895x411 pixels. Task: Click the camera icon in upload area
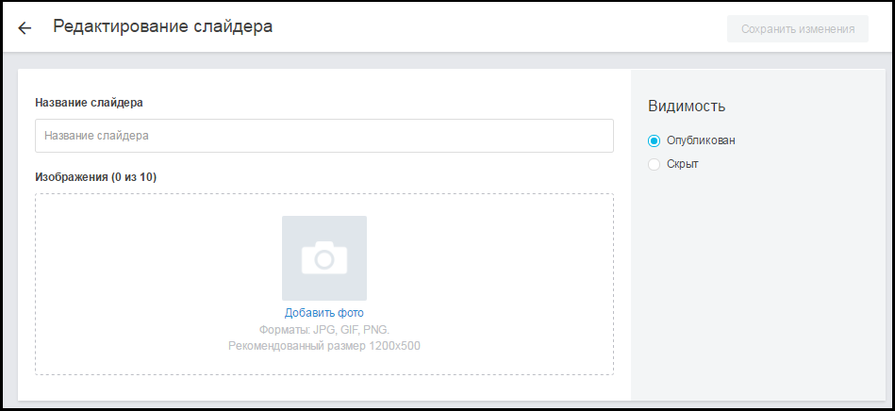point(324,257)
